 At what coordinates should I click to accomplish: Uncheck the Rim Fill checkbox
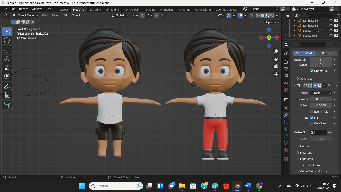click(312, 118)
